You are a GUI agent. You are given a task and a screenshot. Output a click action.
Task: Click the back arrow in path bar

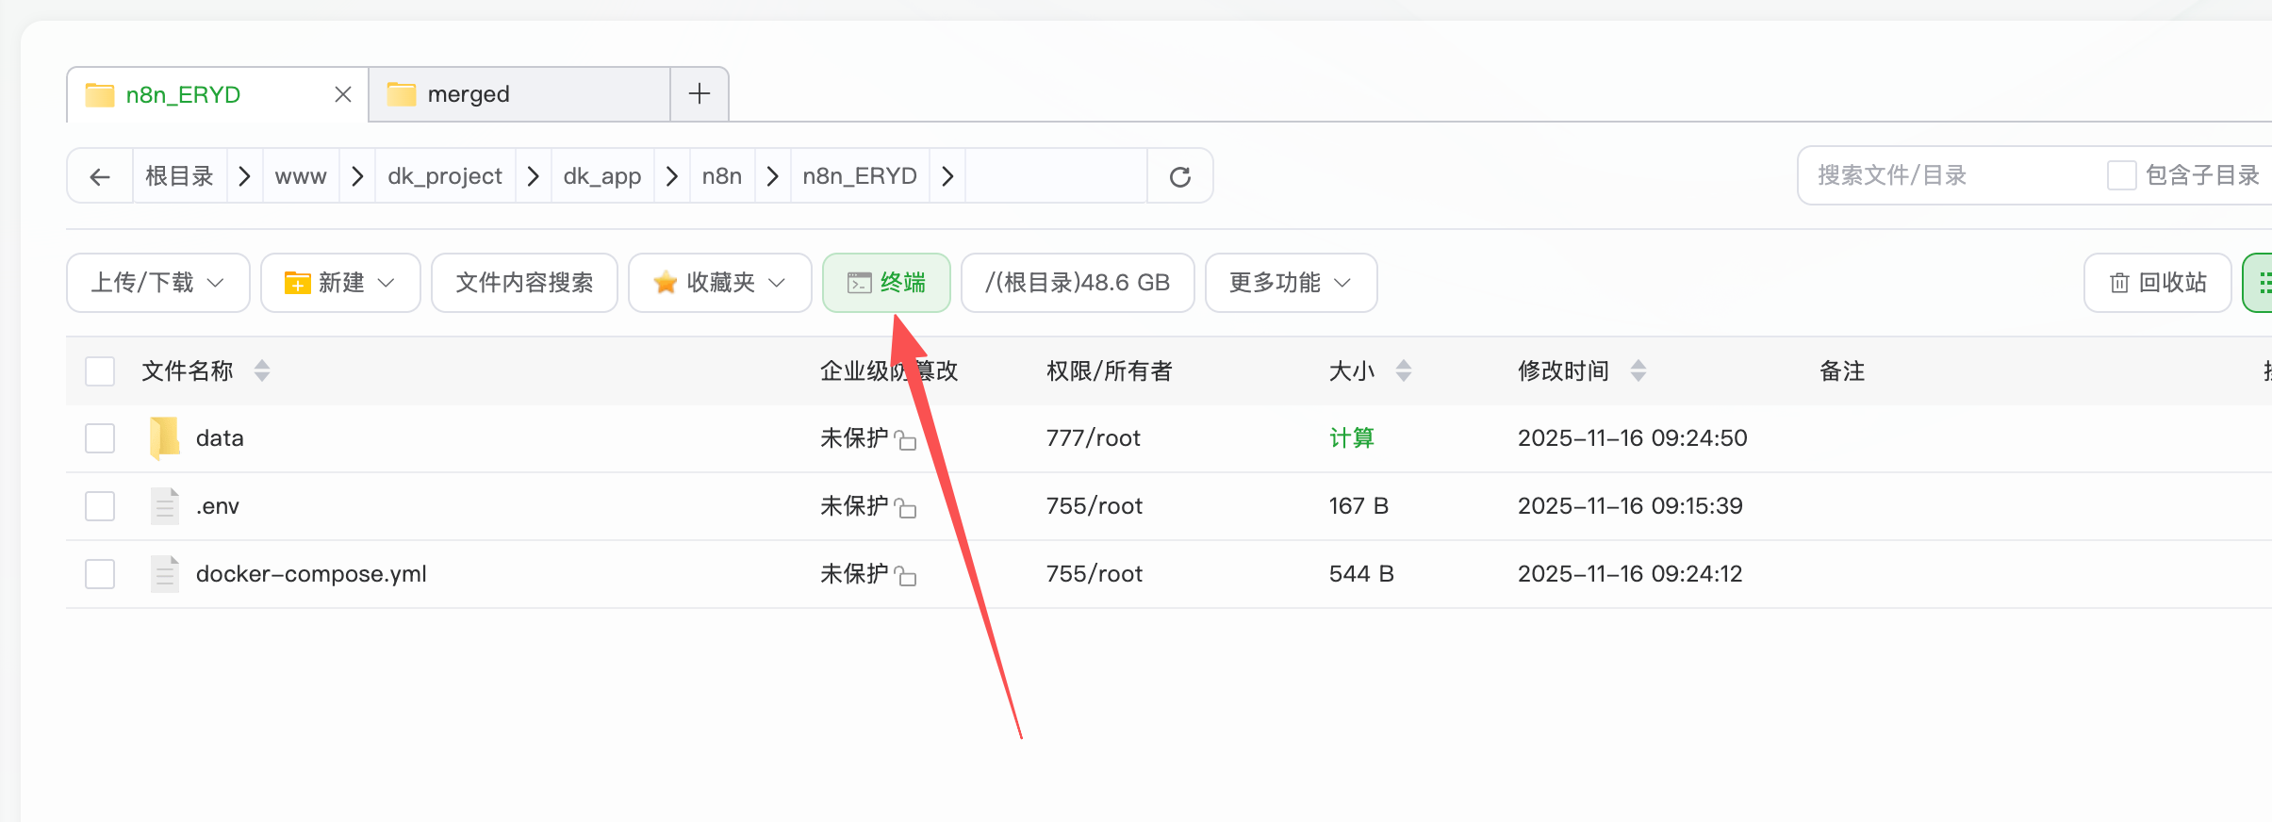coord(100,176)
